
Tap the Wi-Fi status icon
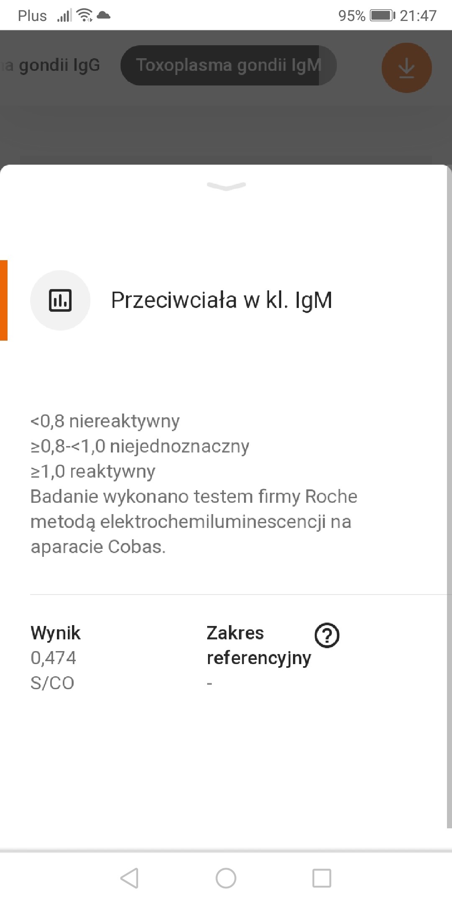85,15
